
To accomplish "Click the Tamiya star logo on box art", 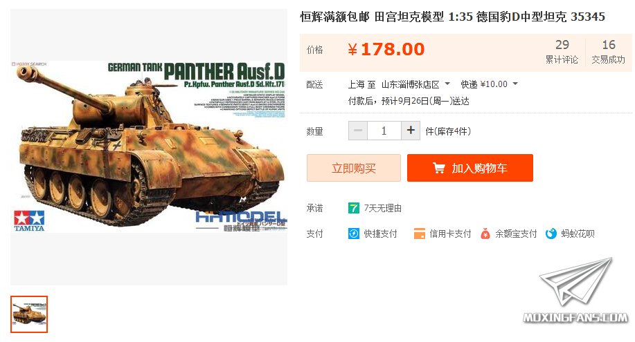I will (x=29, y=220).
